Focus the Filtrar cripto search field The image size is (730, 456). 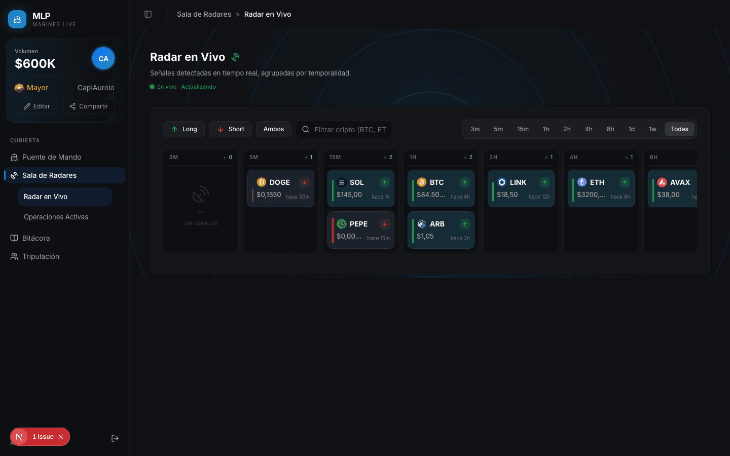click(344, 129)
